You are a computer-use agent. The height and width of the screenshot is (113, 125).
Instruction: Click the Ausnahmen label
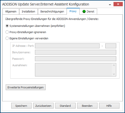coord(20,65)
